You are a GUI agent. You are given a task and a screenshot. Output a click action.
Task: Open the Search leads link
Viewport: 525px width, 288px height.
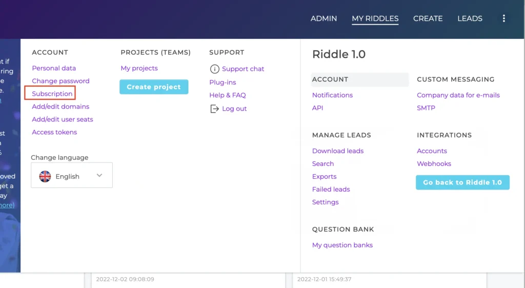pyautogui.click(x=323, y=164)
